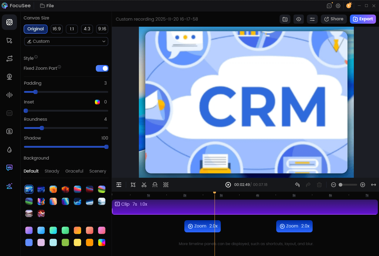
Task: Open the audio waveform sidebar panel
Action: [x=9, y=95]
